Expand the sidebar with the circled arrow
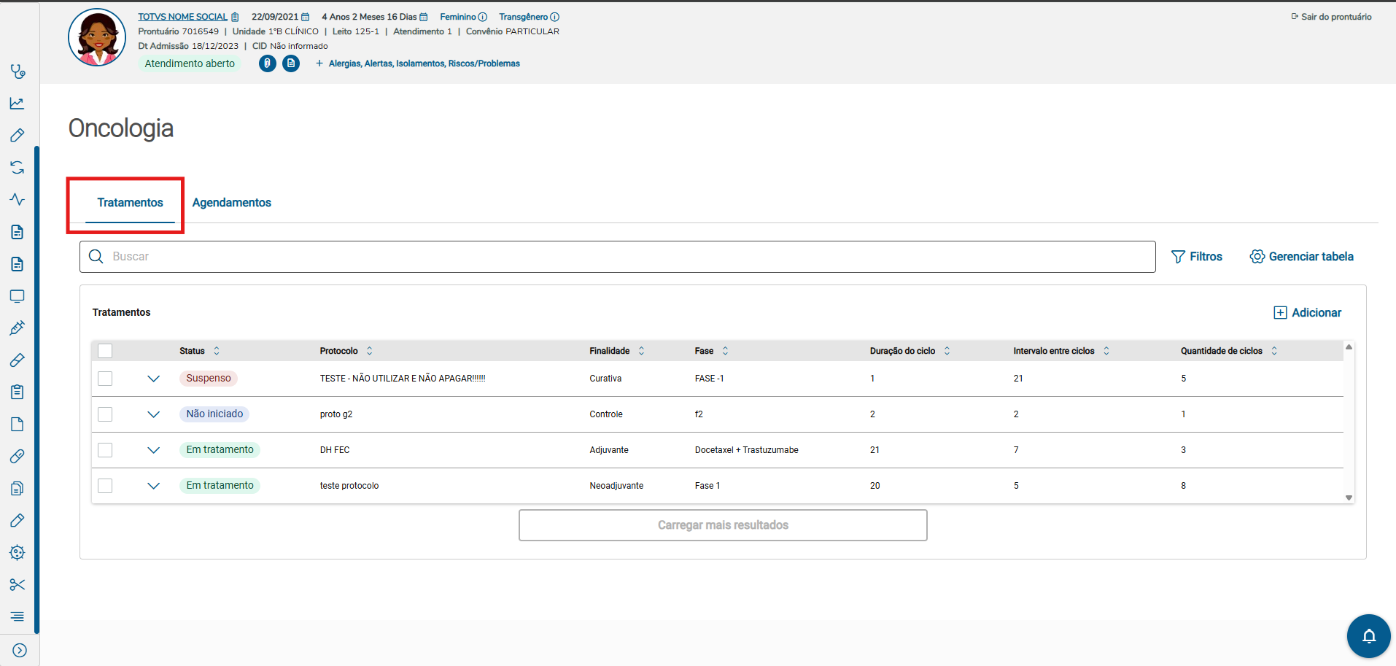 (20, 650)
